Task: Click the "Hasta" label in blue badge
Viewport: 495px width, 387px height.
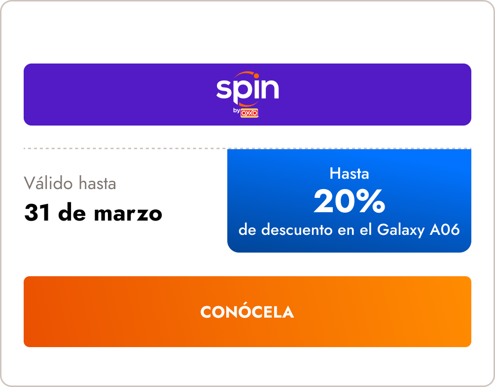Action: pyautogui.click(x=349, y=173)
